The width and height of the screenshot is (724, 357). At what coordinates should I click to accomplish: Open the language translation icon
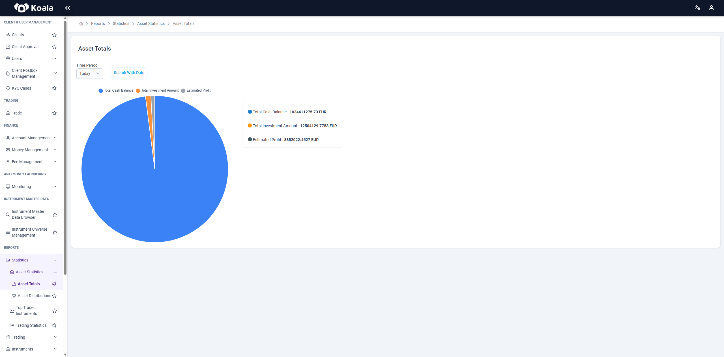[x=697, y=8]
